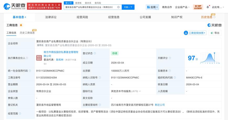Viewport: 228px width, 120px height.
Task: Open the notification bell
Action: [208, 7]
